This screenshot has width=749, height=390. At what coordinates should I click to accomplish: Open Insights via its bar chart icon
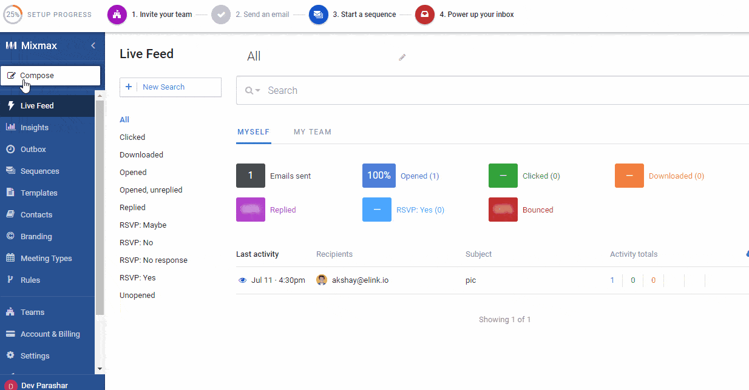click(x=10, y=127)
